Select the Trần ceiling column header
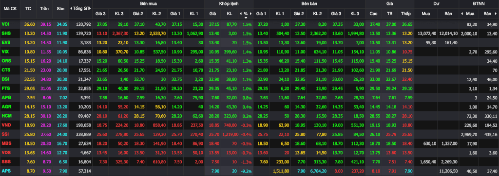 (44, 9)
